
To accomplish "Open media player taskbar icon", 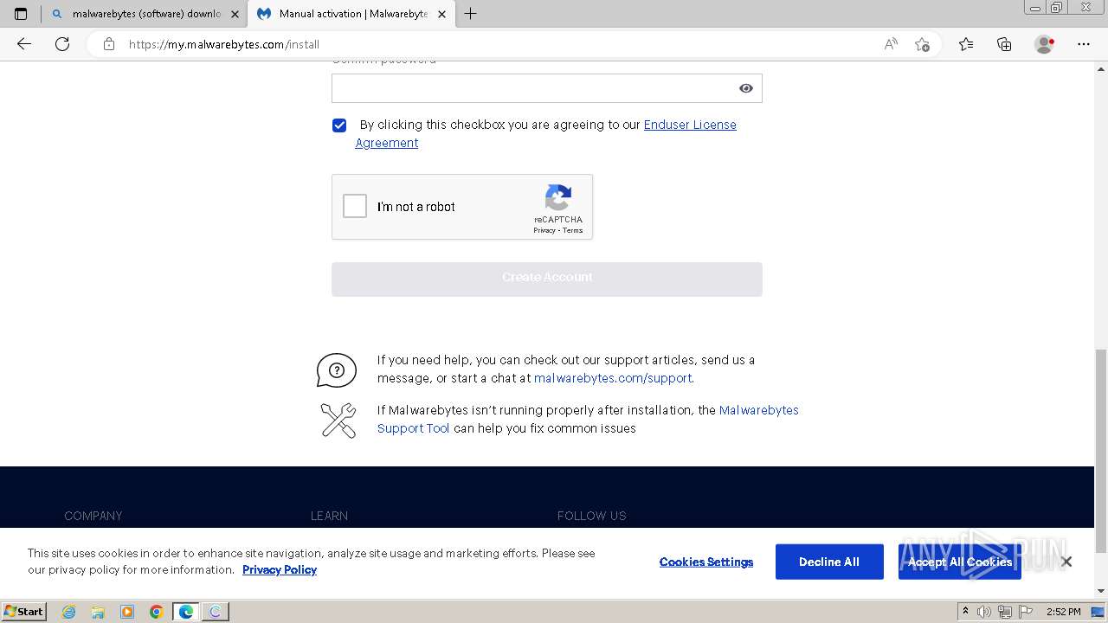I will (127, 612).
